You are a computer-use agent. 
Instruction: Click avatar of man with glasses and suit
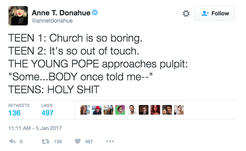144,110
